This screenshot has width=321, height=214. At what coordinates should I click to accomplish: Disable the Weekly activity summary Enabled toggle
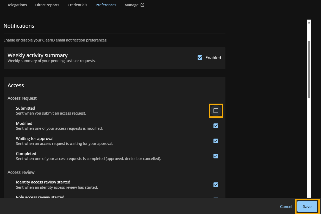200,57
